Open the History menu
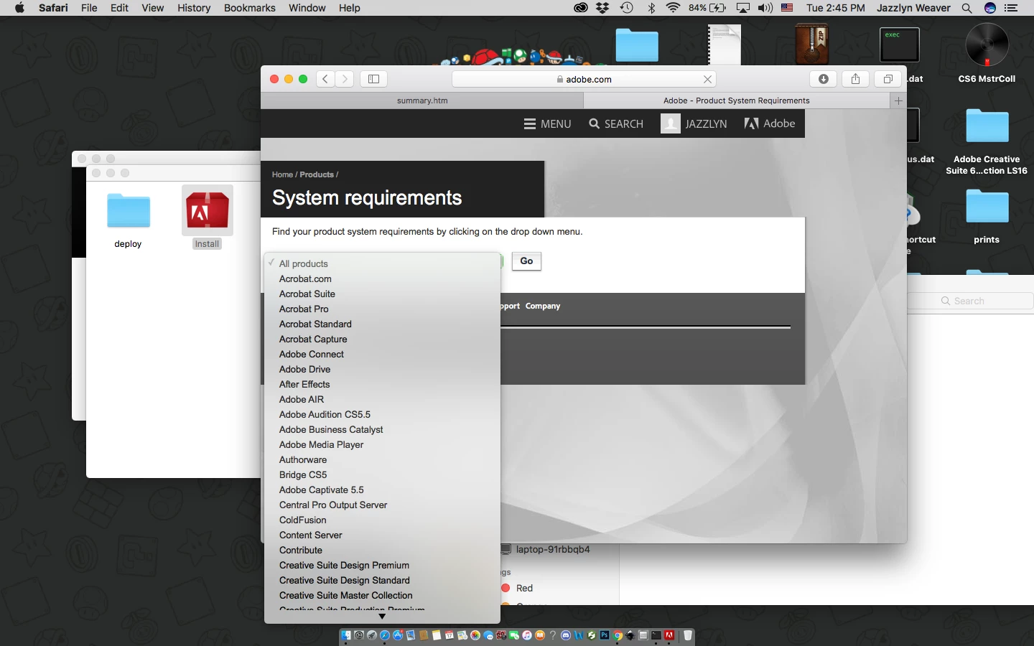Screen dimensions: 1034x646 coord(194,8)
